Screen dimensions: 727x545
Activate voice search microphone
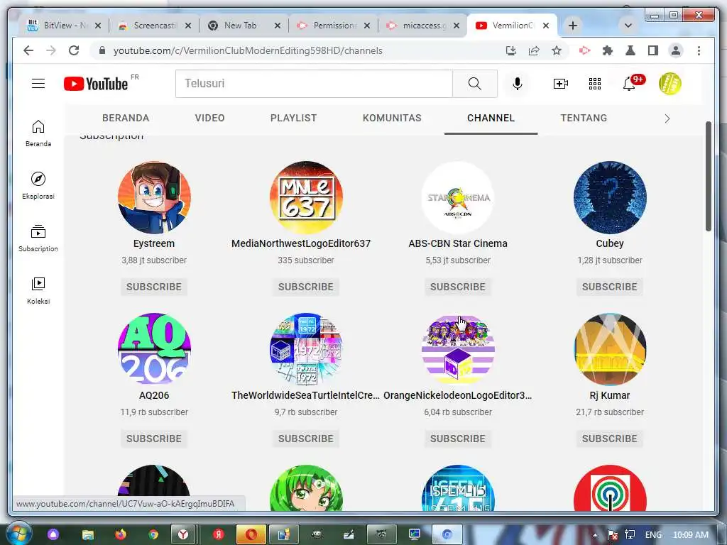click(518, 84)
